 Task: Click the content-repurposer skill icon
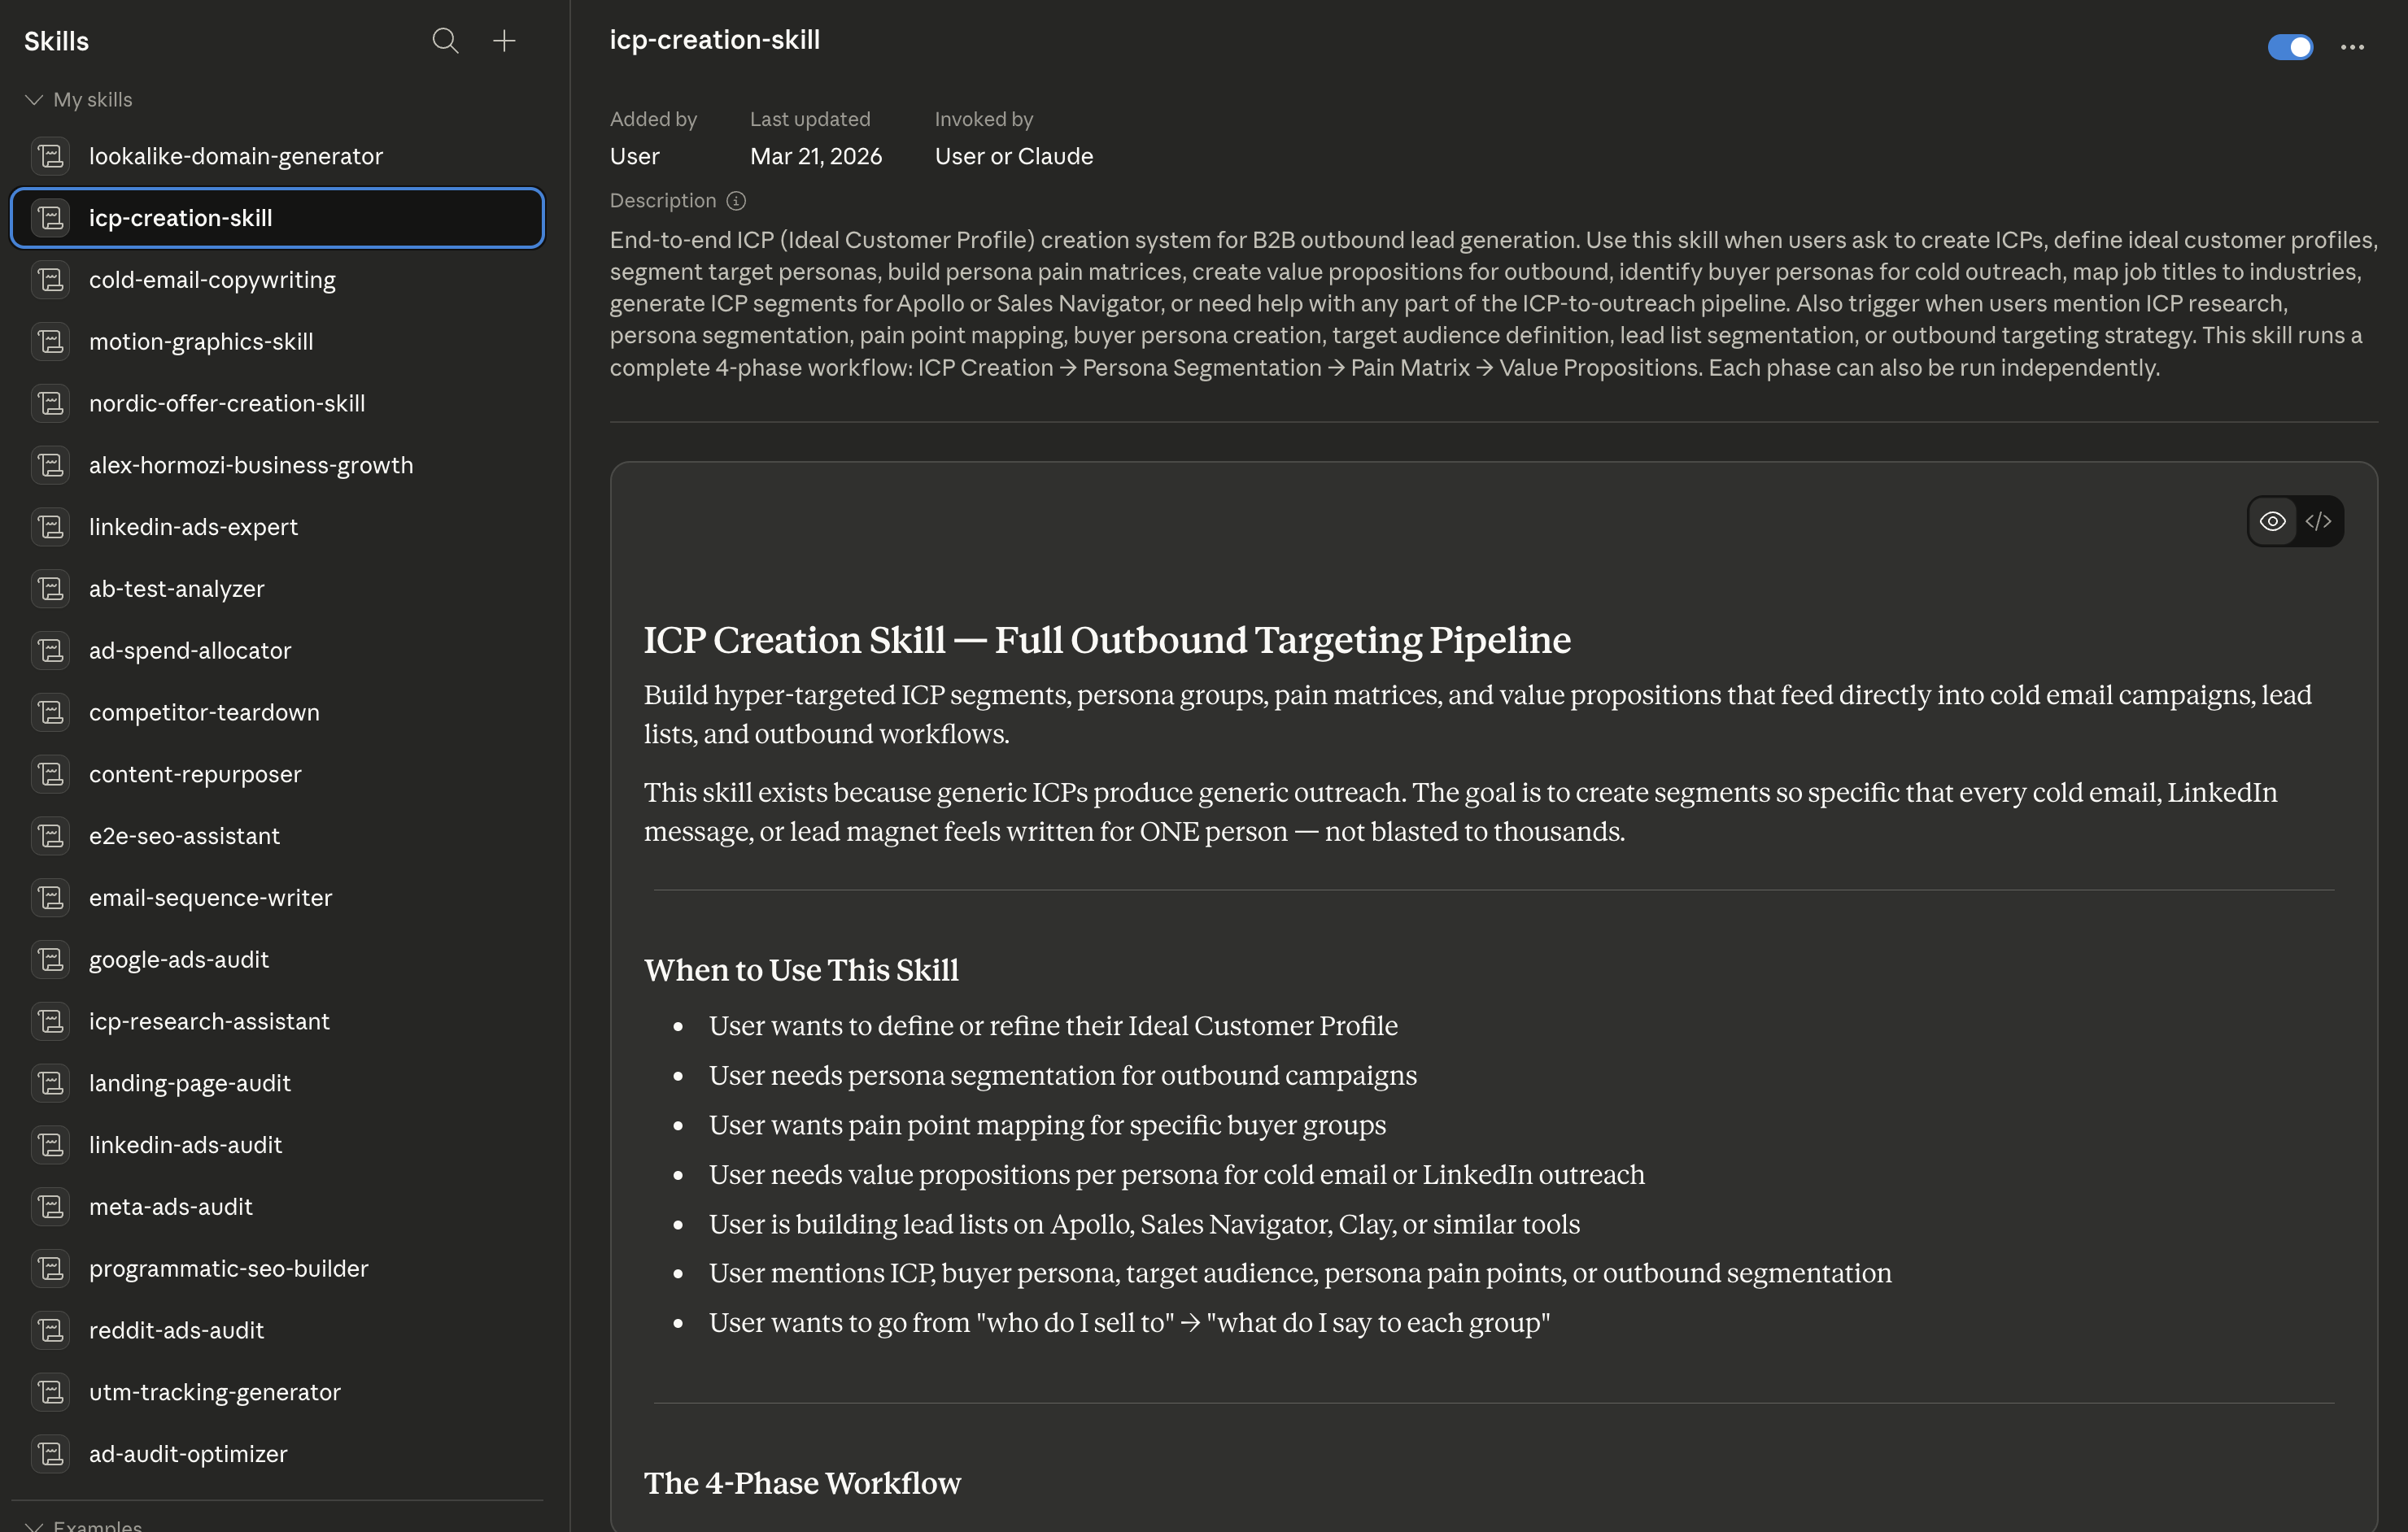(x=50, y=774)
